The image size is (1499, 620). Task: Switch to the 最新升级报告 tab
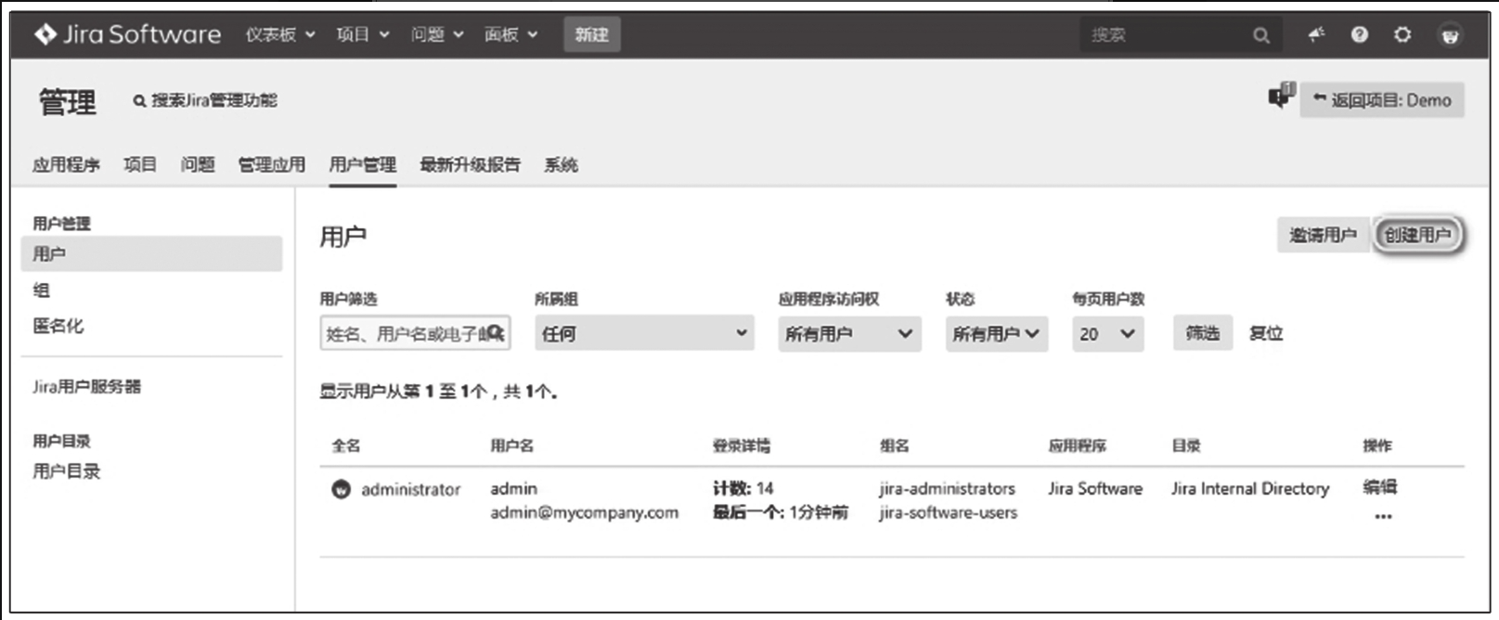point(470,165)
